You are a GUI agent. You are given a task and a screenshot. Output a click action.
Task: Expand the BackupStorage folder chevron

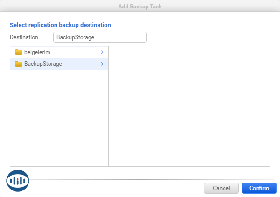tap(102, 64)
